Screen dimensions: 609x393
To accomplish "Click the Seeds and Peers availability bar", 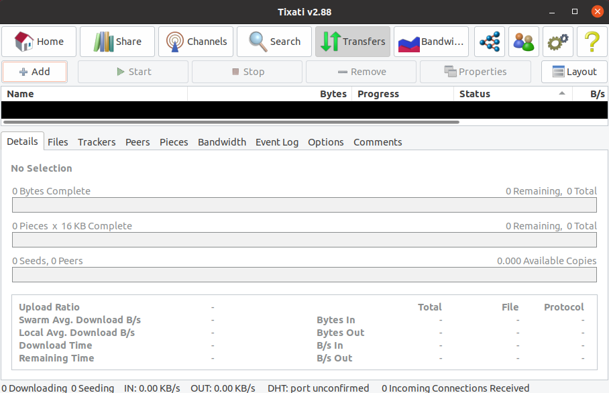I will pyautogui.click(x=304, y=275).
